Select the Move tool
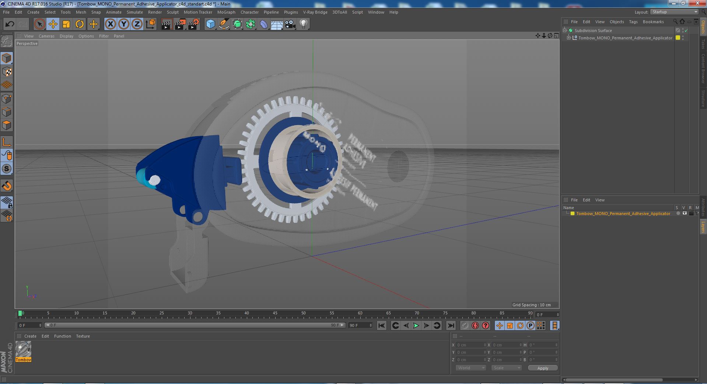 click(x=53, y=24)
